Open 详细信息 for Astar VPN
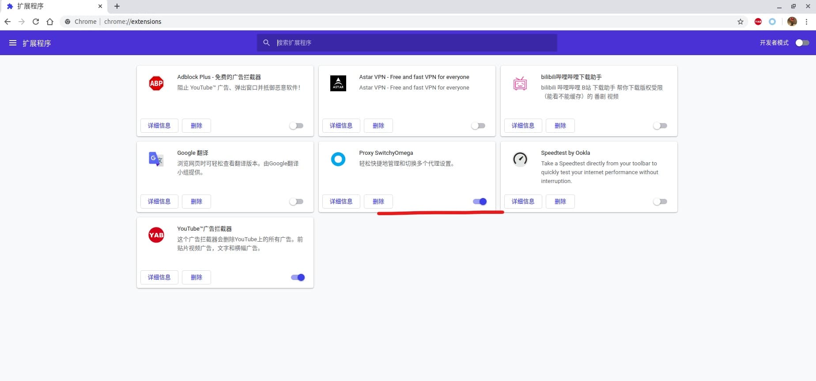Screen dimensions: 816x381 pos(341,126)
